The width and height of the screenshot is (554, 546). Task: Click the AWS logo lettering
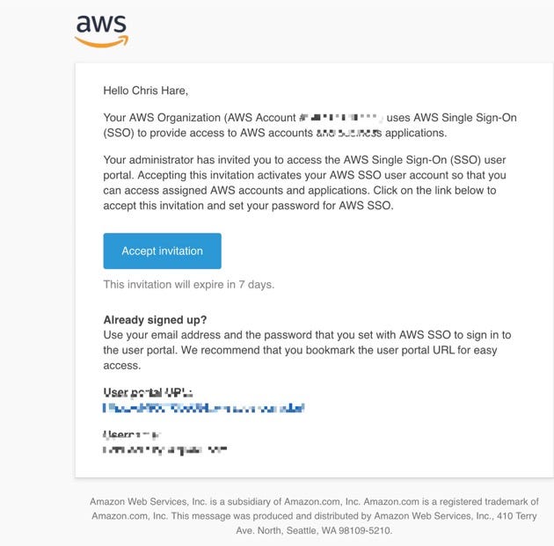pos(101,24)
